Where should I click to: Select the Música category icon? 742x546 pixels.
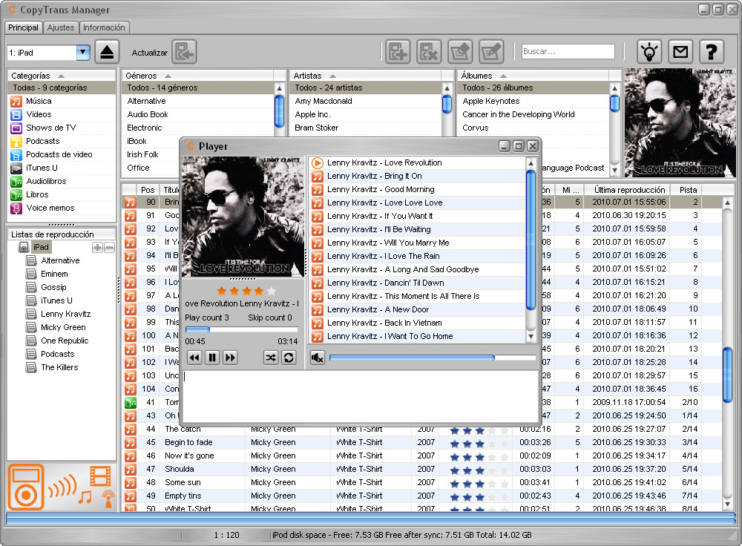(16, 101)
